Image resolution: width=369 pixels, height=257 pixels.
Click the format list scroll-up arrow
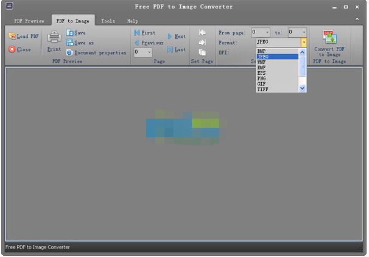pyautogui.click(x=303, y=52)
